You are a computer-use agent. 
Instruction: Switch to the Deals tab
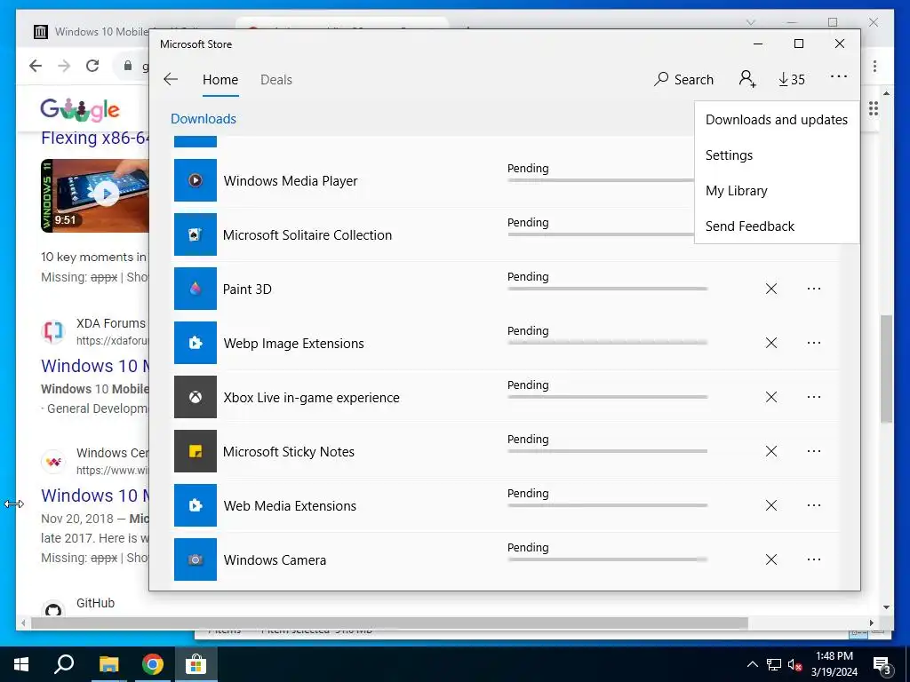pyautogui.click(x=276, y=79)
